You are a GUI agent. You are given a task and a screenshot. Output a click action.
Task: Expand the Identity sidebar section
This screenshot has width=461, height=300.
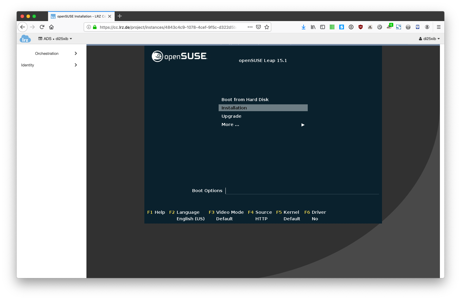[49, 65]
